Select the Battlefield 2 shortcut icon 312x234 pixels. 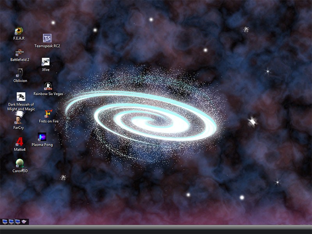[19, 53]
